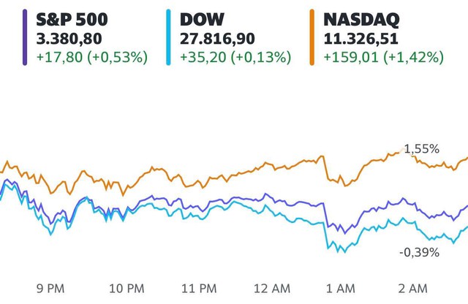Select the 12 AM time axis label
Viewport: 468px width, 304px height.
pyautogui.click(x=272, y=289)
